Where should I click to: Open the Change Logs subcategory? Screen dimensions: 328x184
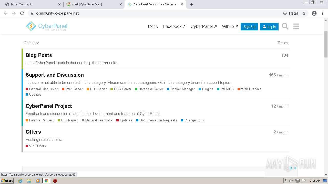tap(192, 120)
